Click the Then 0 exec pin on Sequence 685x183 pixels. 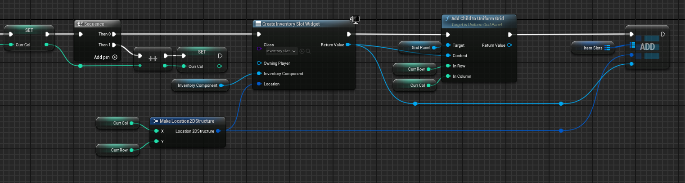pos(114,34)
